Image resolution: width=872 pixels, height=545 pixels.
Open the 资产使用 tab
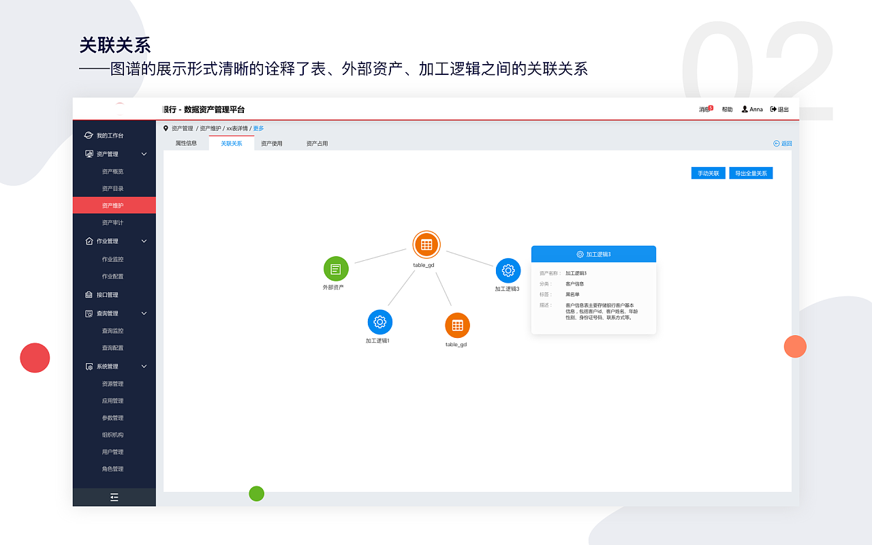pos(272,142)
